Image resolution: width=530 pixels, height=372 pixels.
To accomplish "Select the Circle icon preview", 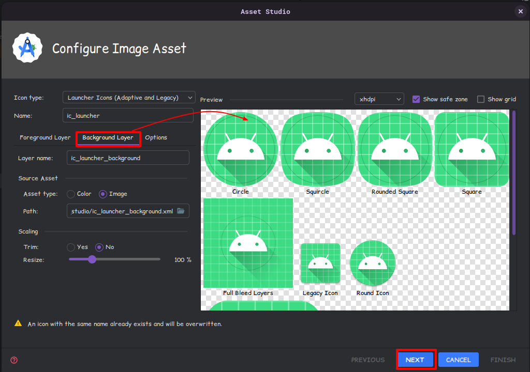I will click(240, 150).
